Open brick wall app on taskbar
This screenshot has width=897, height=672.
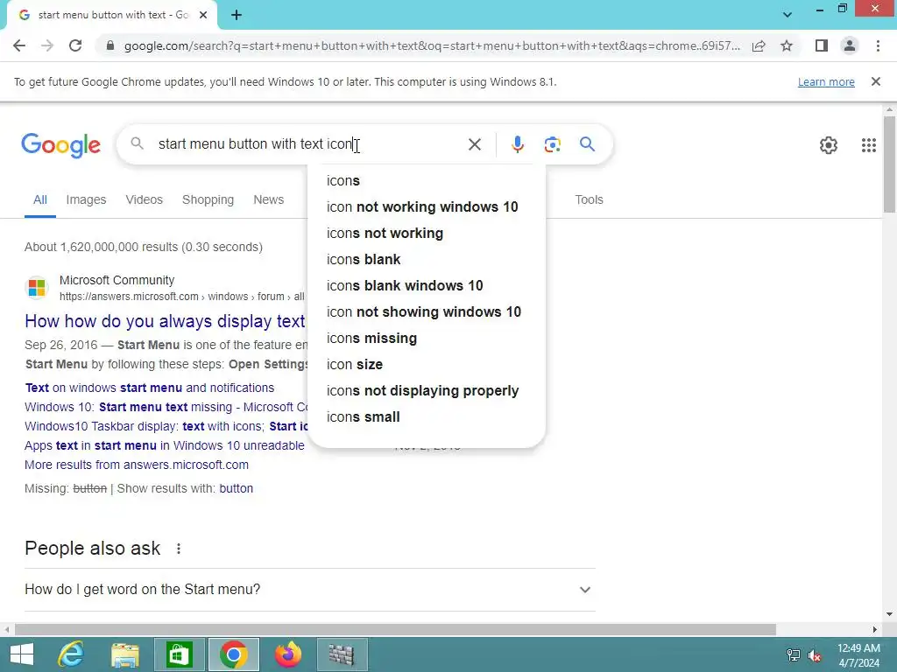coord(342,654)
